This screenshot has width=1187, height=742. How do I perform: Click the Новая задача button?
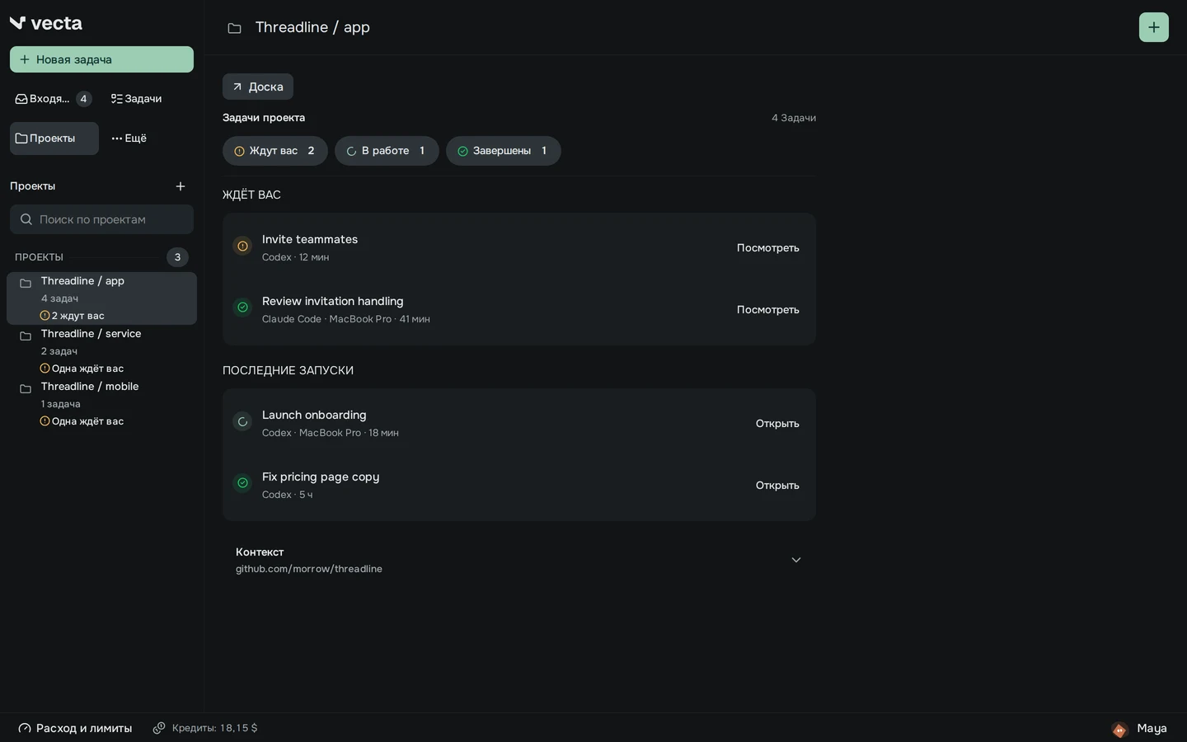tap(101, 59)
